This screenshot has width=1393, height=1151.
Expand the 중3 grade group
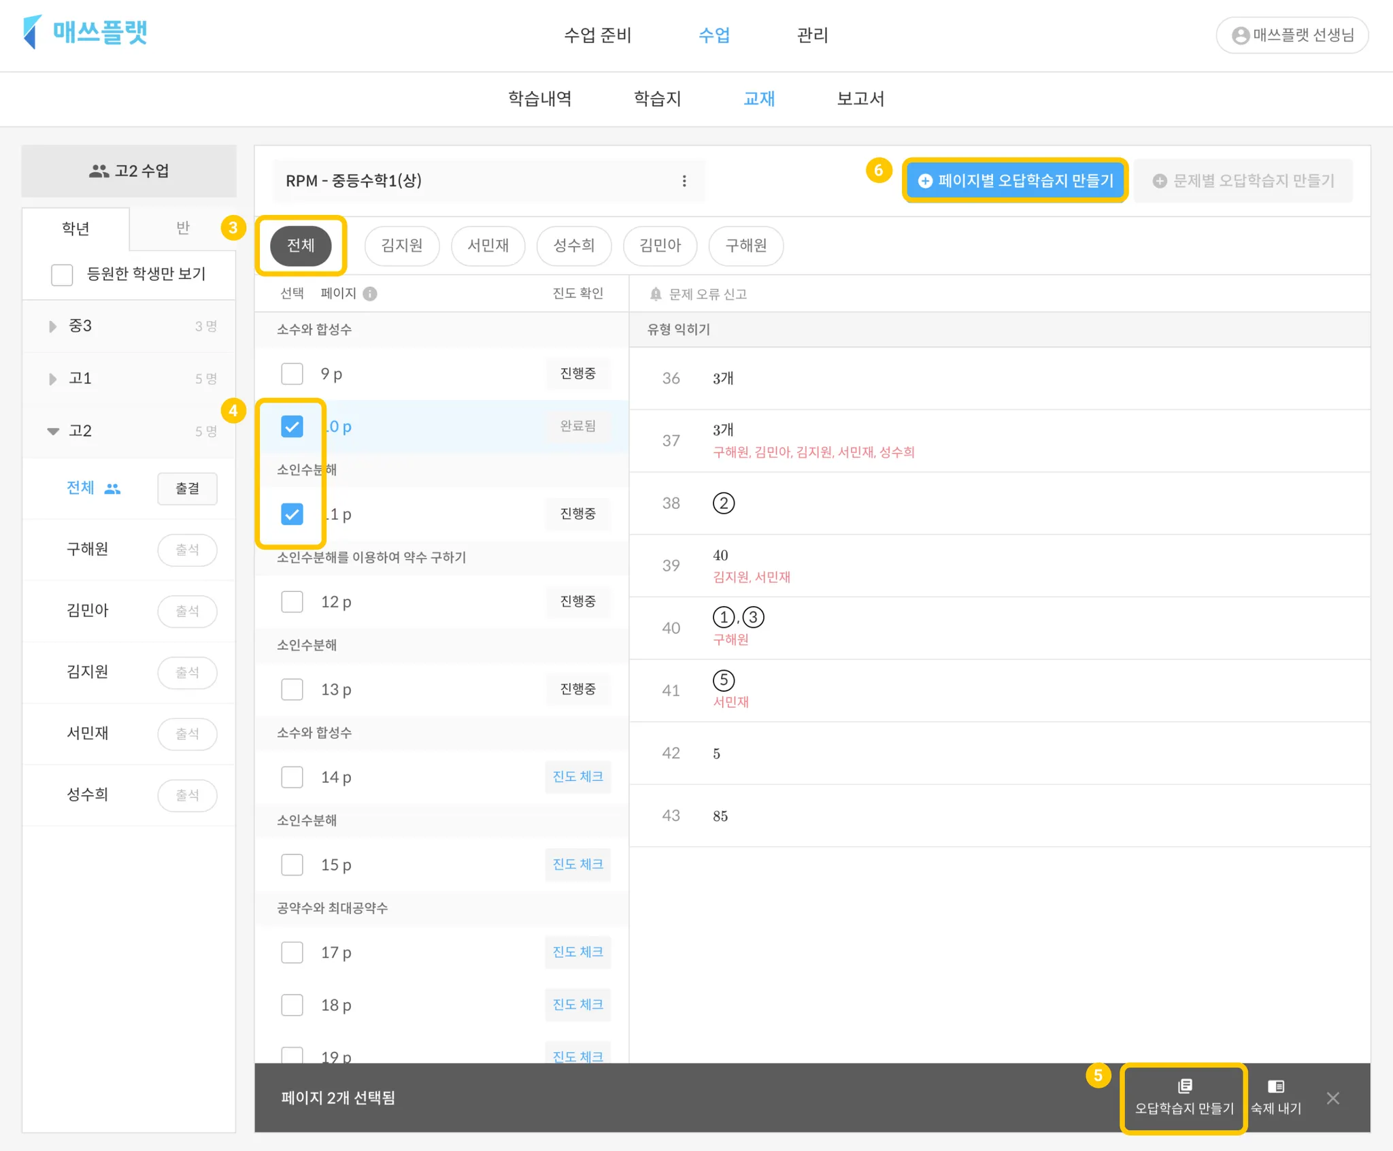[53, 327]
